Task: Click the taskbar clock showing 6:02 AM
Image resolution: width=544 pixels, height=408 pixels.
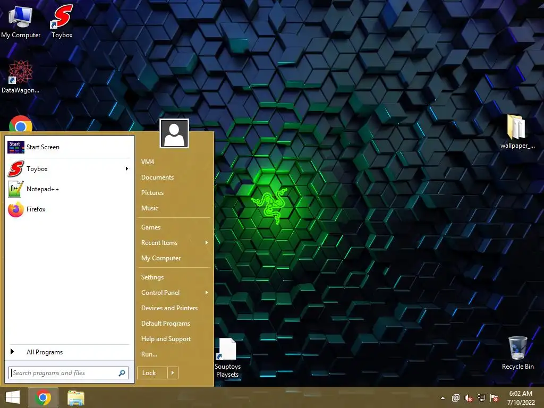Action: point(521,398)
